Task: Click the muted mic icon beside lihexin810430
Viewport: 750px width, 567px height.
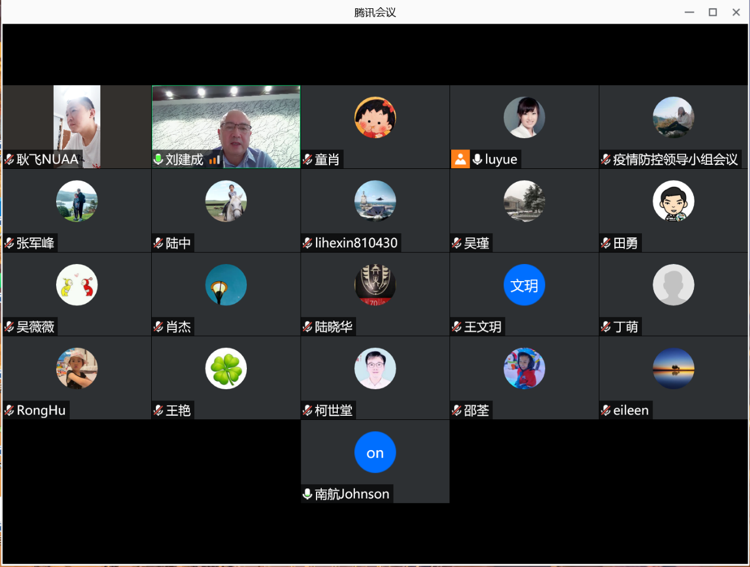Action: click(308, 243)
